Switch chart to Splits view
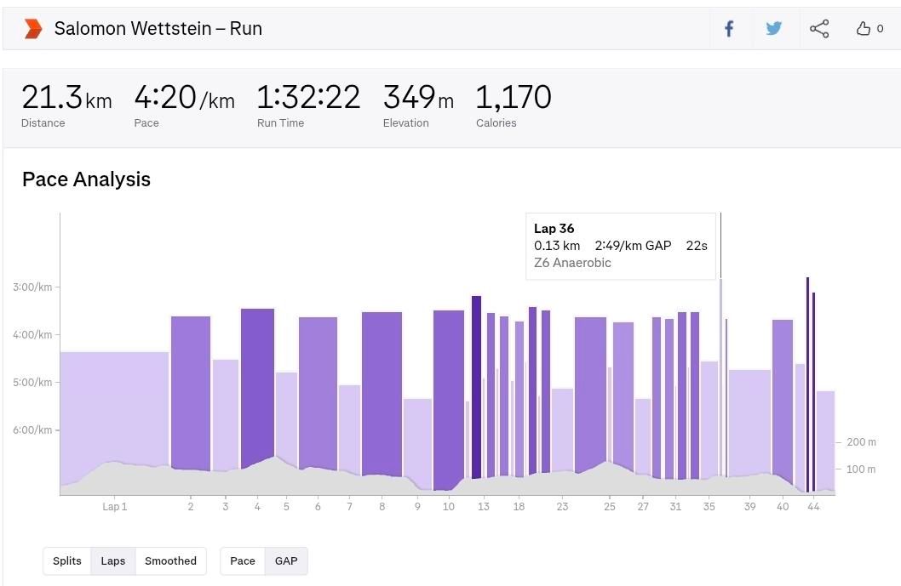Screen dimensions: 901x586 67,561
